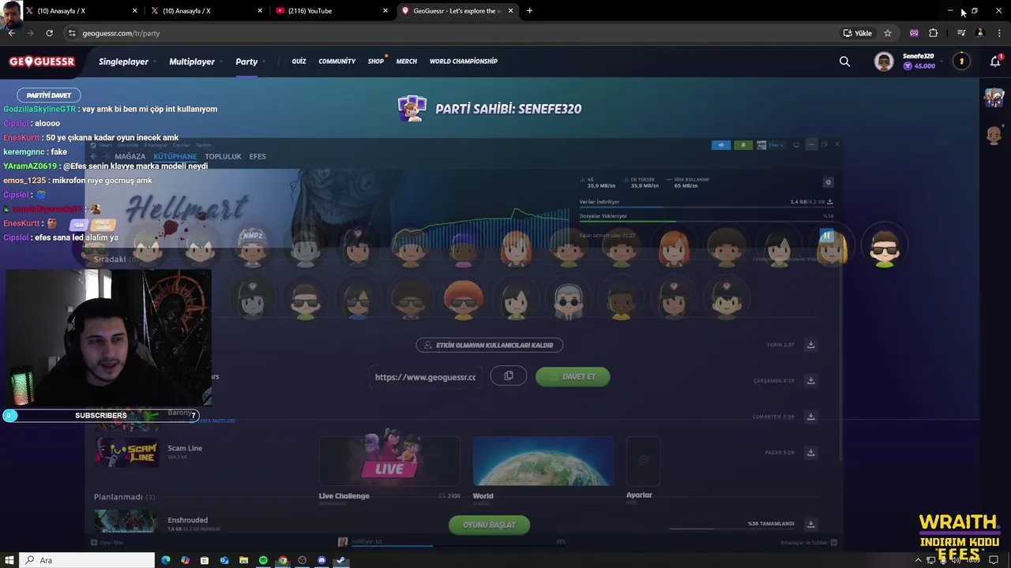
Task: Click the Microsoft Edge taskbar icon
Action: coord(165,560)
